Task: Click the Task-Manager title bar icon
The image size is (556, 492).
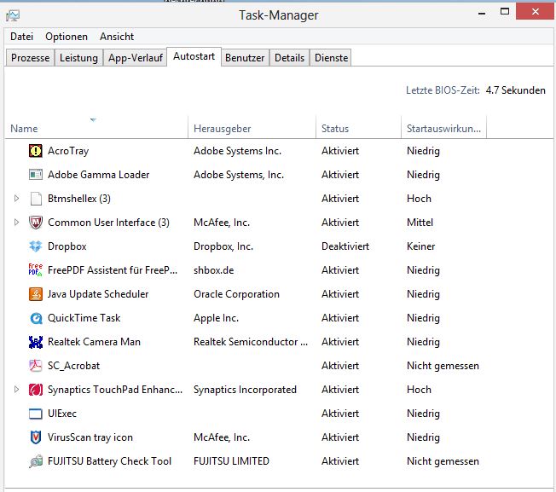Action: click(x=13, y=15)
